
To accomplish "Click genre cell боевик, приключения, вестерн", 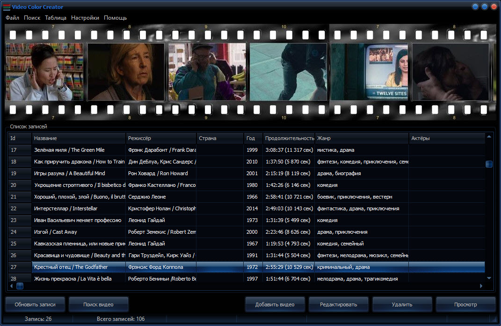I will click(x=362, y=197).
